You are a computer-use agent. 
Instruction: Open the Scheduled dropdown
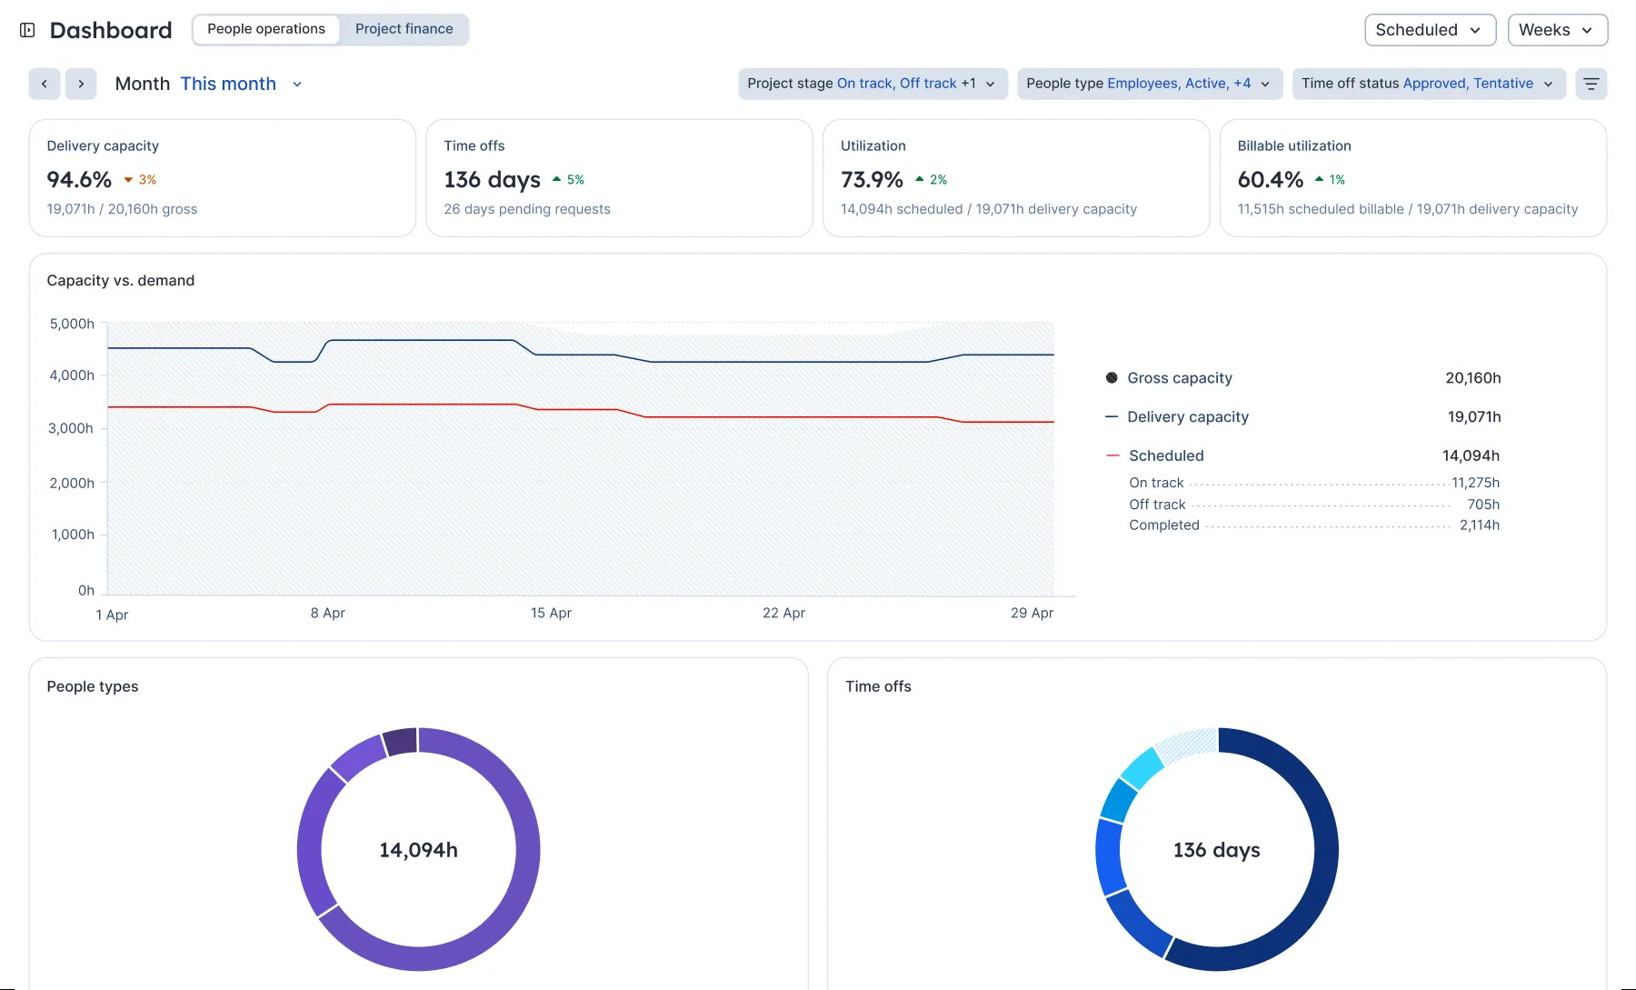pyautogui.click(x=1430, y=30)
